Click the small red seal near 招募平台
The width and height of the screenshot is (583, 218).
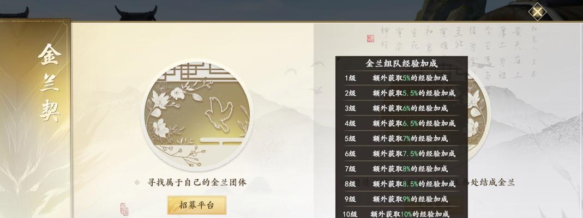[x=124, y=209]
